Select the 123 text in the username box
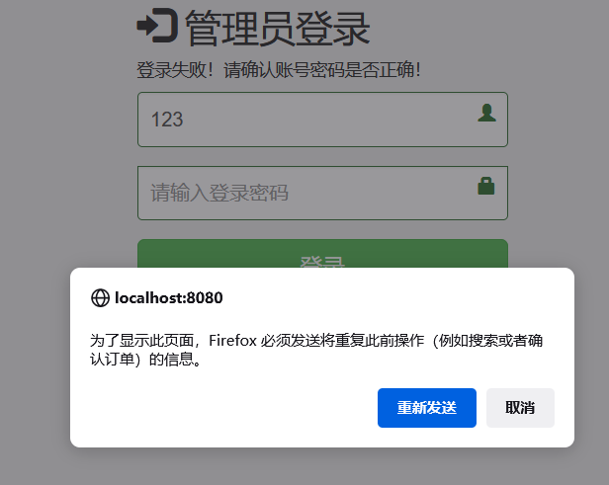 pos(167,120)
